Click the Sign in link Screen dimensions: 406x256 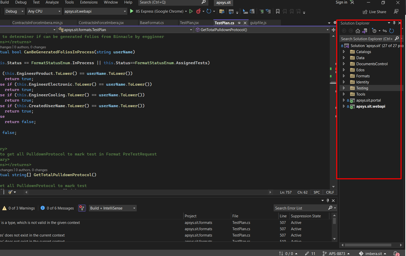click(341, 2)
